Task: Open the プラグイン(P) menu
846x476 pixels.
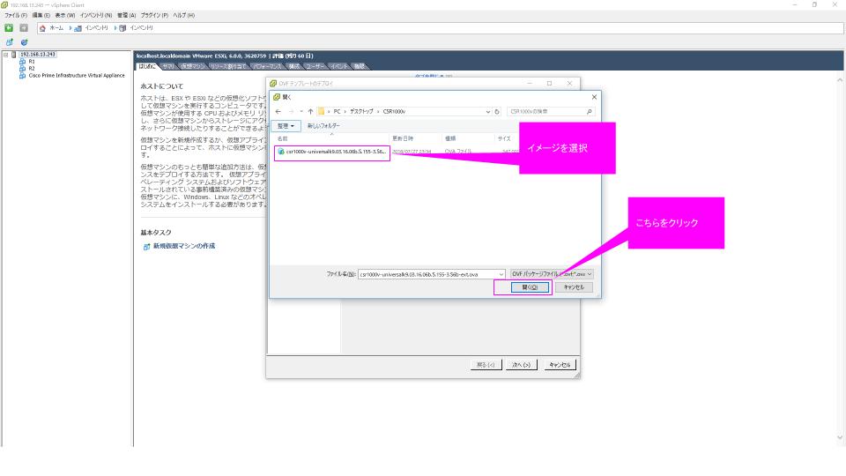Action: tap(154, 16)
